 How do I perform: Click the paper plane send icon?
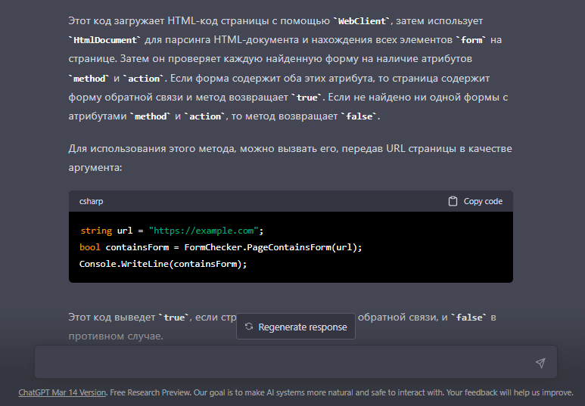(x=540, y=363)
